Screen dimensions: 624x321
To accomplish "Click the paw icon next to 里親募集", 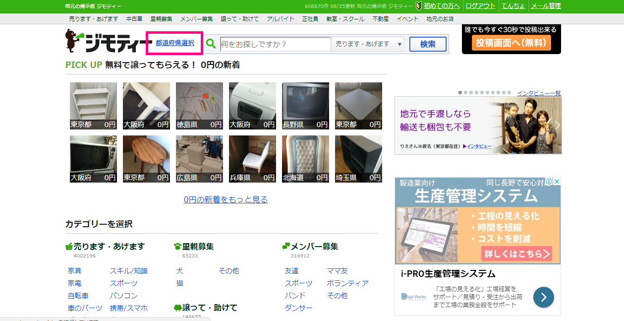I will click(x=177, y=246).
